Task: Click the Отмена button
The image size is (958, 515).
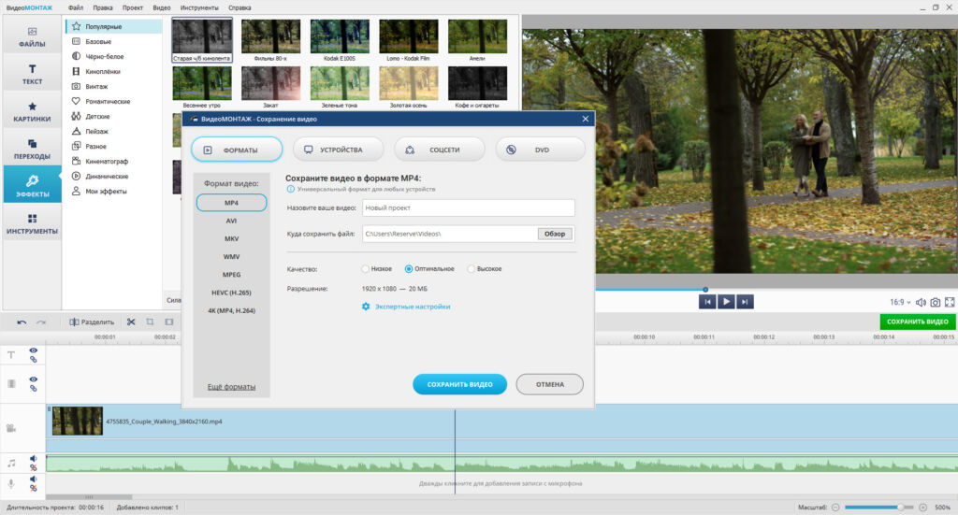Action: click(550, 384)
